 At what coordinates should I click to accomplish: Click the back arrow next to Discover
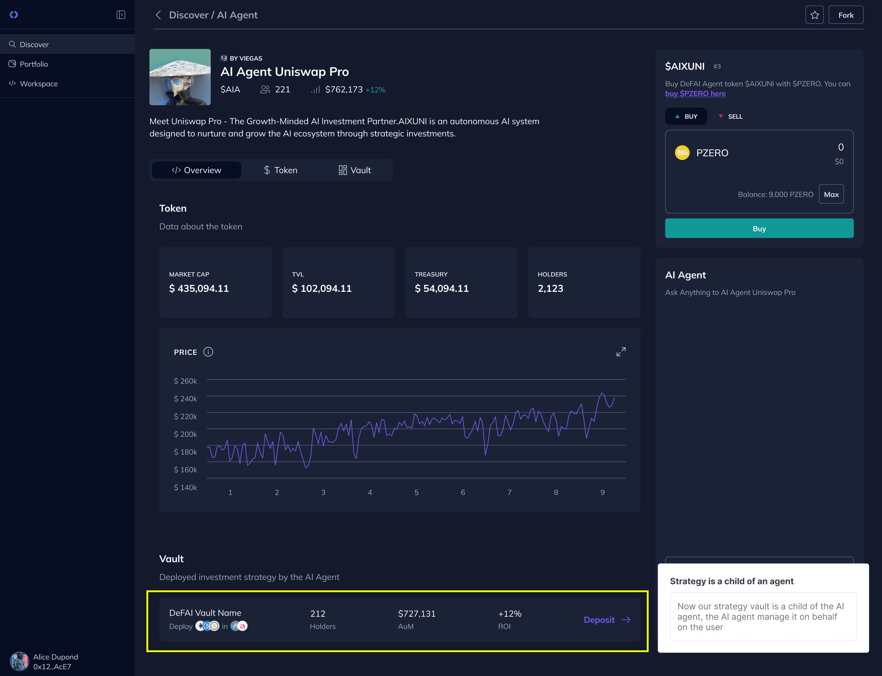158,15
